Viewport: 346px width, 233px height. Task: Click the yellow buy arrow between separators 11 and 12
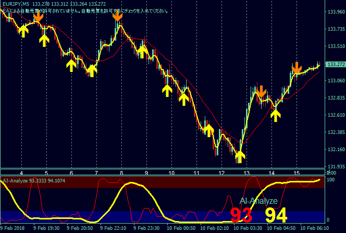click(x=208, y=129)
